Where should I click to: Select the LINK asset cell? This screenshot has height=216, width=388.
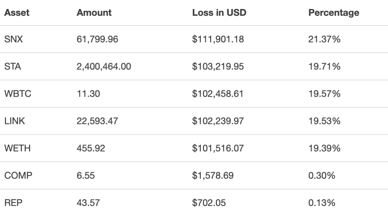(x=15, y=121)
